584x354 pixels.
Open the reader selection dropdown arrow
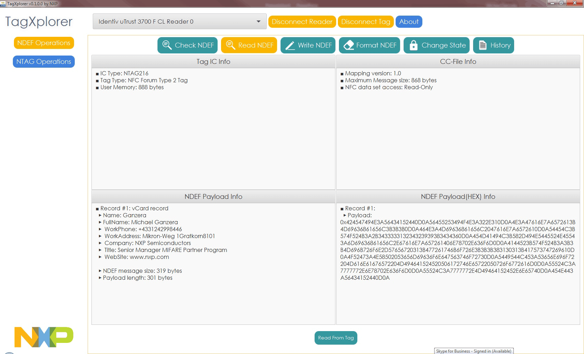(258, 22)
